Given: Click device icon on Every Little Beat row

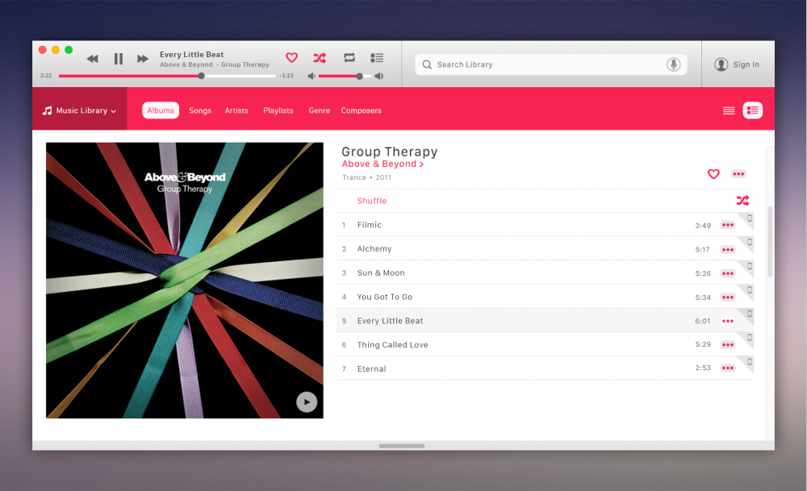Looking at the screenshot, I should 750,314.
